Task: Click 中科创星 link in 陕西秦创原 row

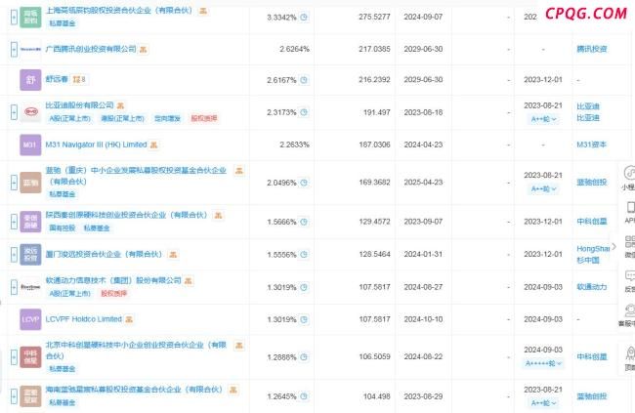Action: 592,222
